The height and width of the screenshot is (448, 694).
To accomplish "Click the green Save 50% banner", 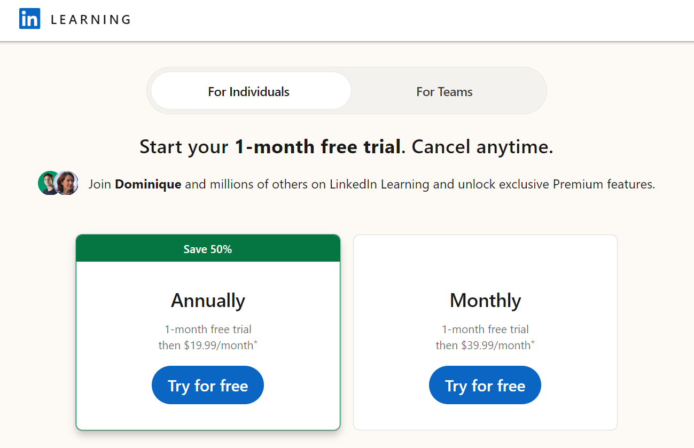I will (x=208, y=249).
